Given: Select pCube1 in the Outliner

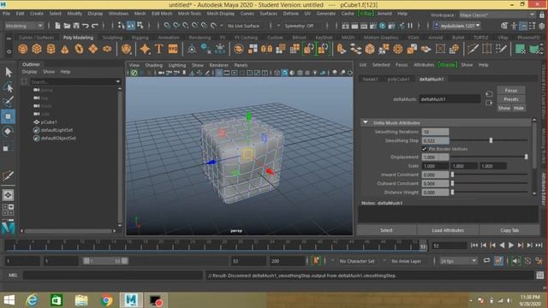Looking at the screenshot, I should [x=49, y=121].
